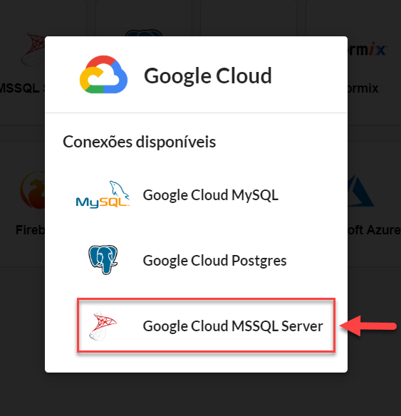Click the dimmed MSSQL card label
Image resolution: width=401 pixels, height=416 pixels.
point(22,88)
